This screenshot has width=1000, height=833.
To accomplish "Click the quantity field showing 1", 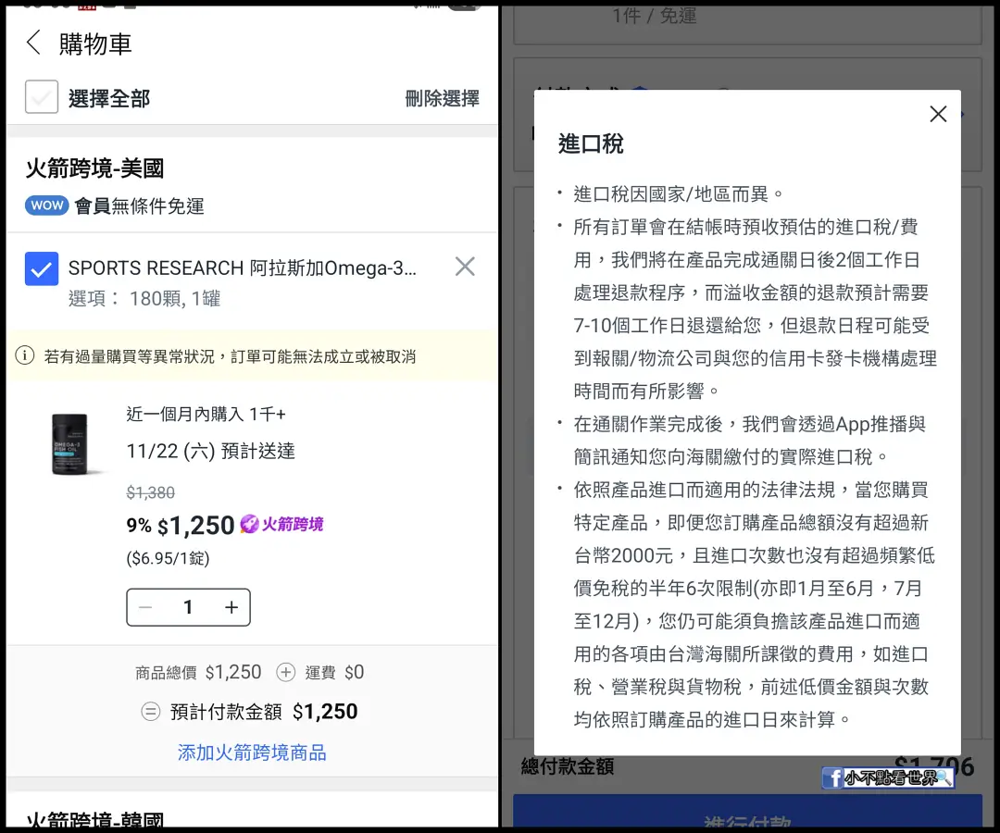I will point(188,607).
